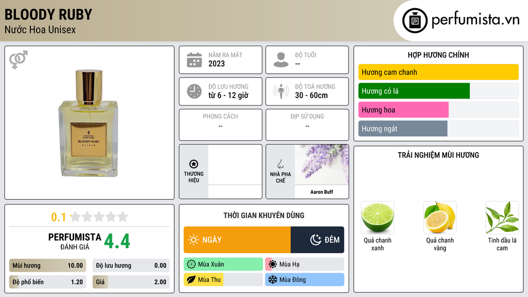Select the Mùa Hạ season bar
528x297 pixels.
click(305, 265)
